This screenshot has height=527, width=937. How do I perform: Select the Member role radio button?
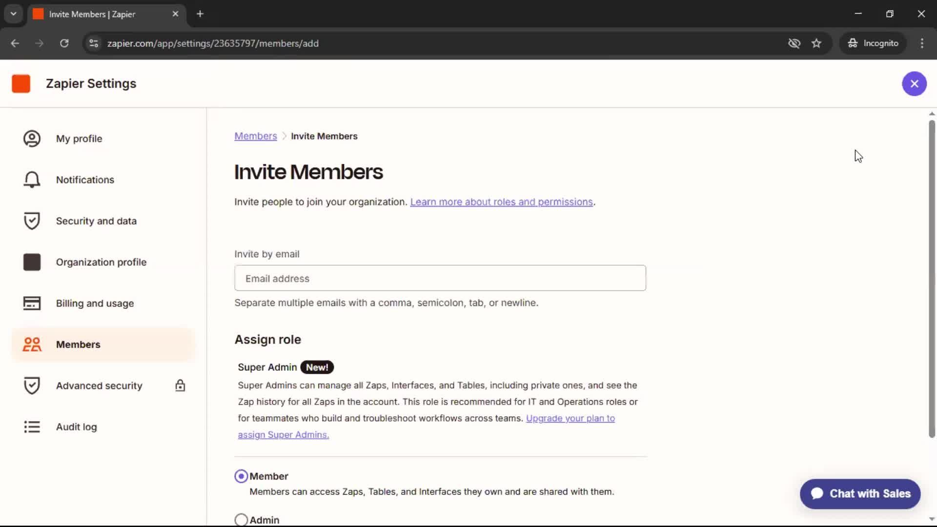[241, 476]
